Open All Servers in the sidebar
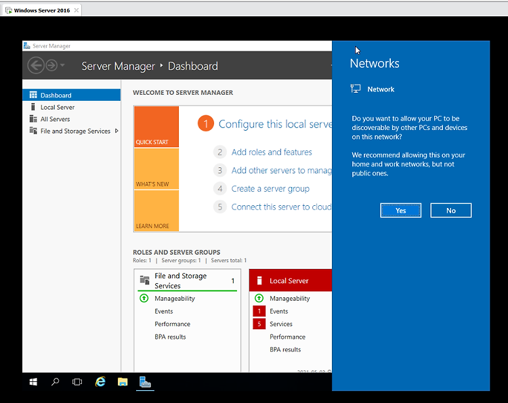The width and height of the screenshot is (508, 403). [x=55, y=119]
